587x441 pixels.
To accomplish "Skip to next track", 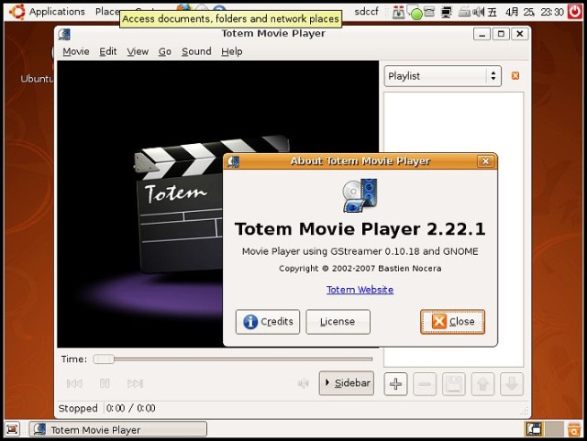I will [135, 383].
